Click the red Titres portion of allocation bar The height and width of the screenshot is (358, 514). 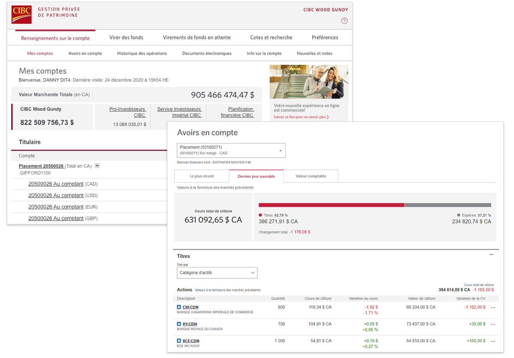coord(332,205)
